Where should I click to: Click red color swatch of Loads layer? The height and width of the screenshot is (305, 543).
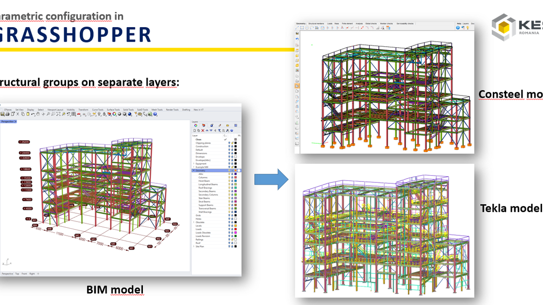tap(236, 229)
